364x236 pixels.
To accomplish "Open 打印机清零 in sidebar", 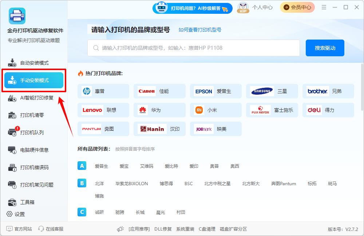I will pos(34,115).
